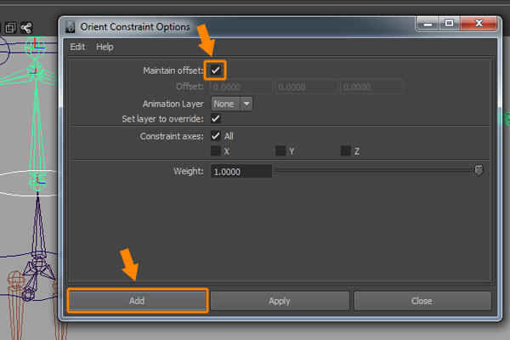Click the second Offset value field
510x340 pixels.
click(306, 87)
